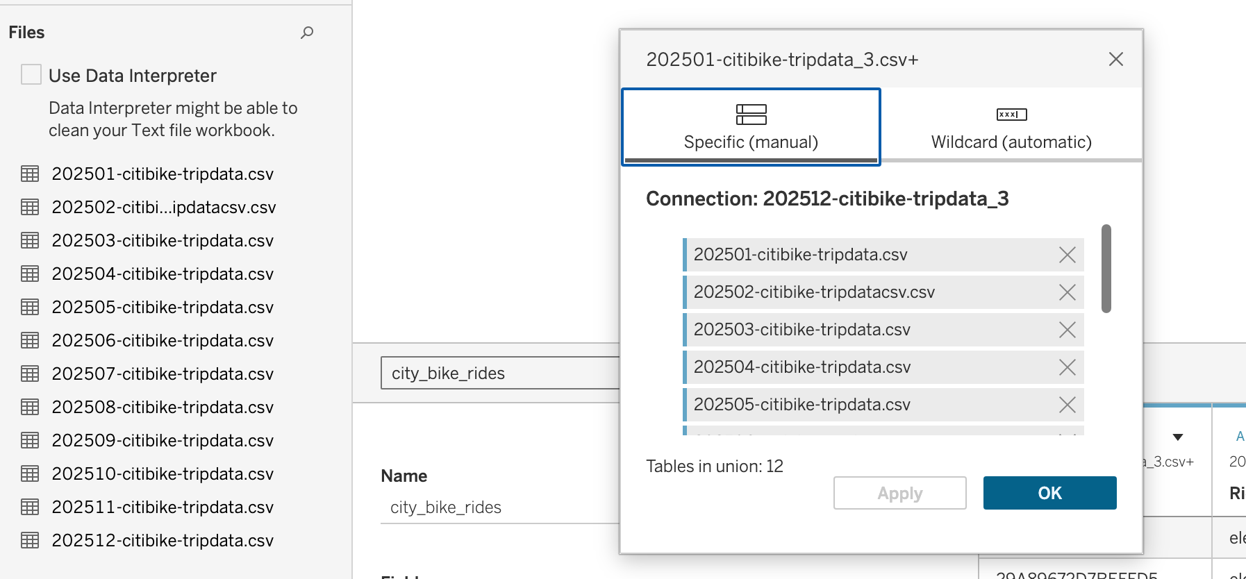Click the table icon beside 202512-citibike-tripdata.csv

(x=30, y=540)
